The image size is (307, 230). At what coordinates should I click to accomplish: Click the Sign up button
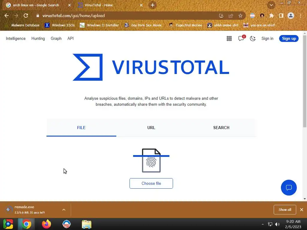(289, 39)
